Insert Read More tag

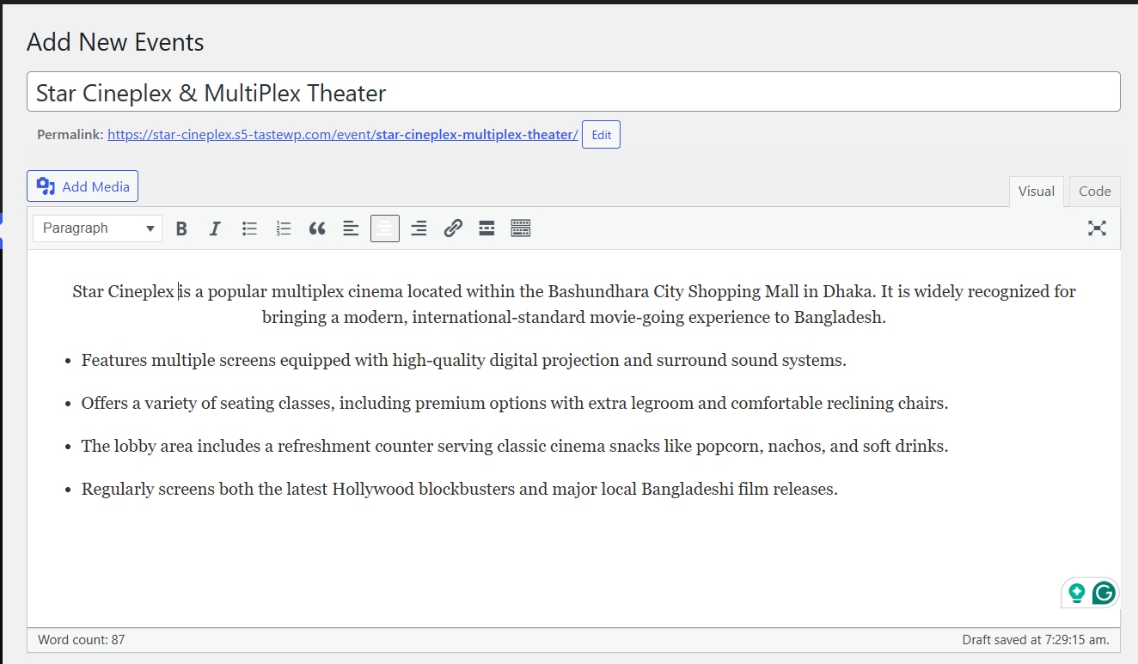(486, 228)
